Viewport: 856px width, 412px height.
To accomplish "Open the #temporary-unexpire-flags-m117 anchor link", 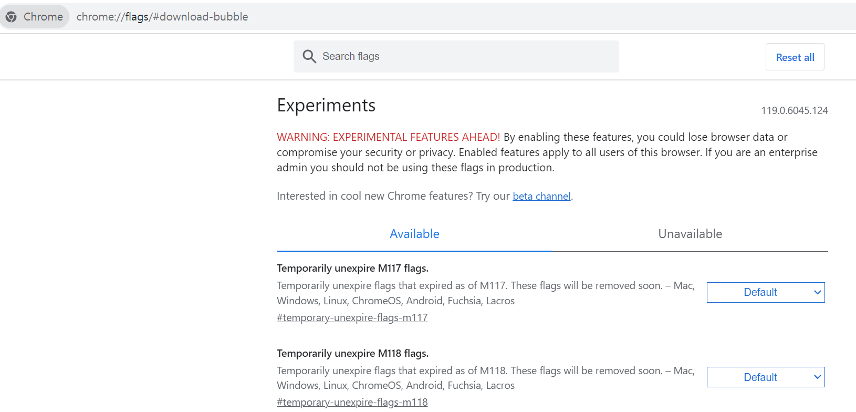I will pyautogui.click(x=352, y=317).
